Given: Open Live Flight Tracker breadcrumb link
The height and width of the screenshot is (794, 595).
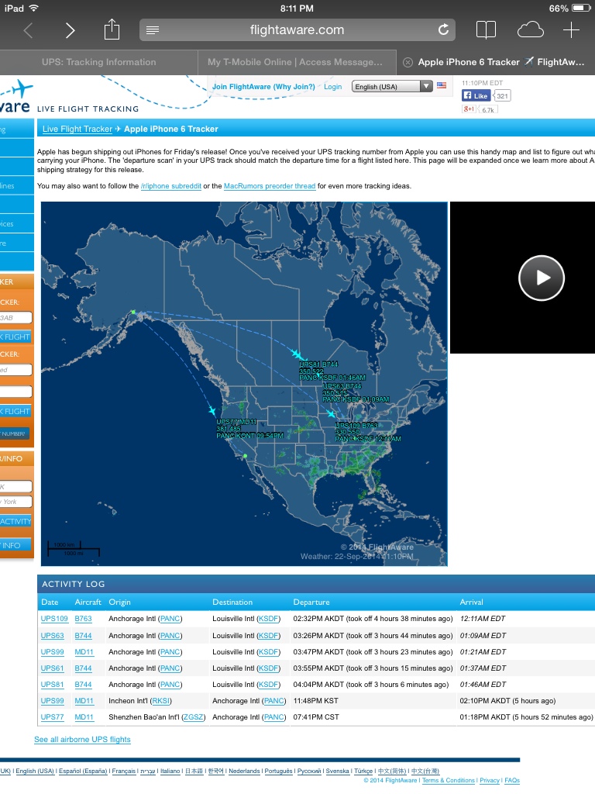Looking at the screenshot, I should (x=77, y=129).
